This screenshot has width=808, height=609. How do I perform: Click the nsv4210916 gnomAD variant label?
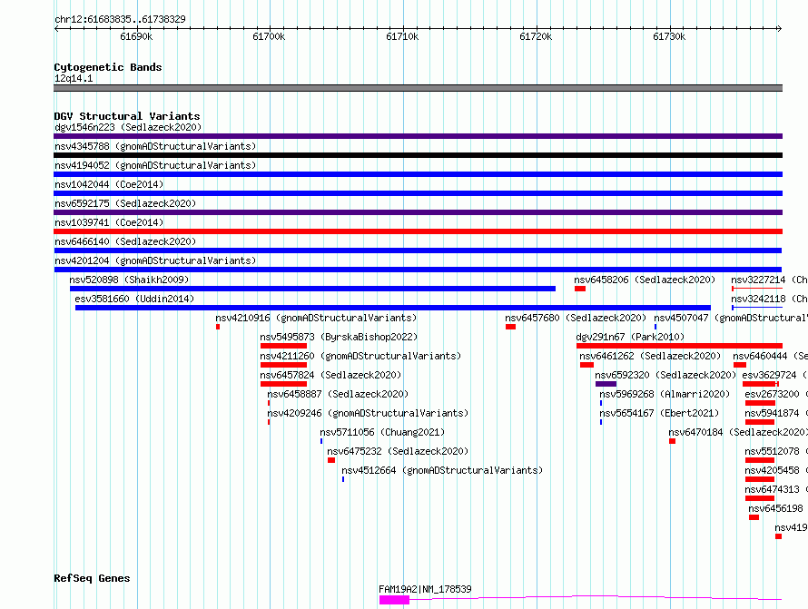pyautogui.click(x=316, y=318)
